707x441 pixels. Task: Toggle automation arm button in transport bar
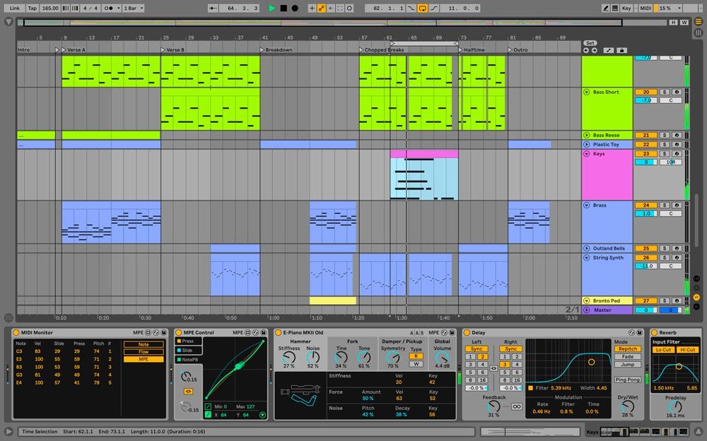pos(322,8)
